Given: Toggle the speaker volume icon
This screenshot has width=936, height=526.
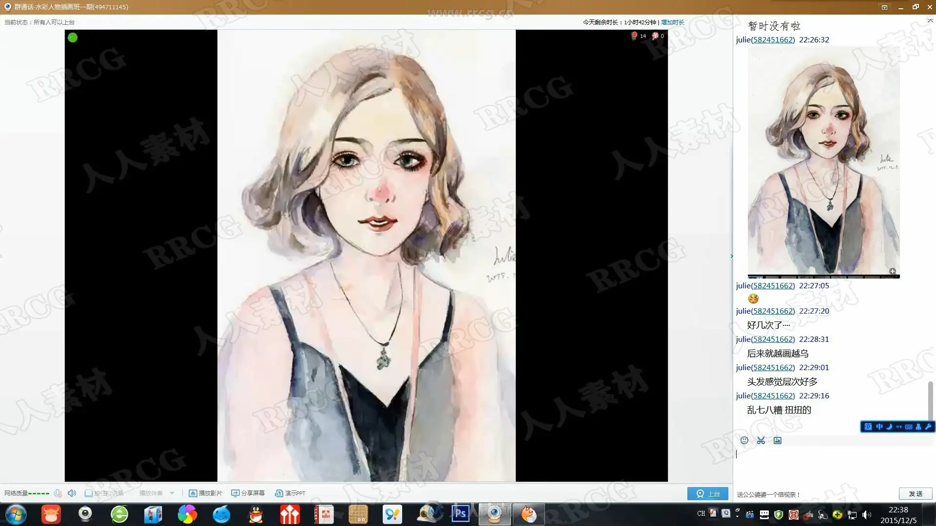Looking at the screenshot, I should point(72,493).
